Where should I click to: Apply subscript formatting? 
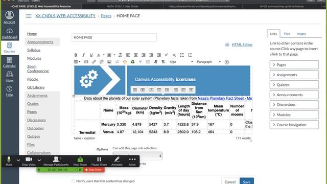[174, 55]
